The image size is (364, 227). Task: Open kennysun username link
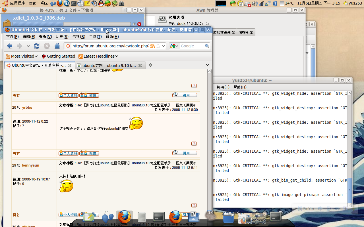[31, 165]
